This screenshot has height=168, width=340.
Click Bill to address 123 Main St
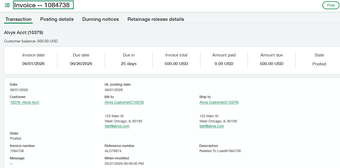[x=114, y=116]
